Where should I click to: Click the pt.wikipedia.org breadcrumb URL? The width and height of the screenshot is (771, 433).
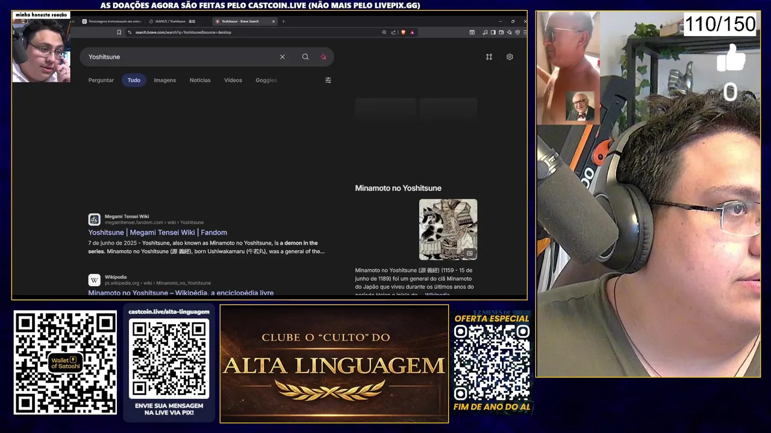coord(158,283)
